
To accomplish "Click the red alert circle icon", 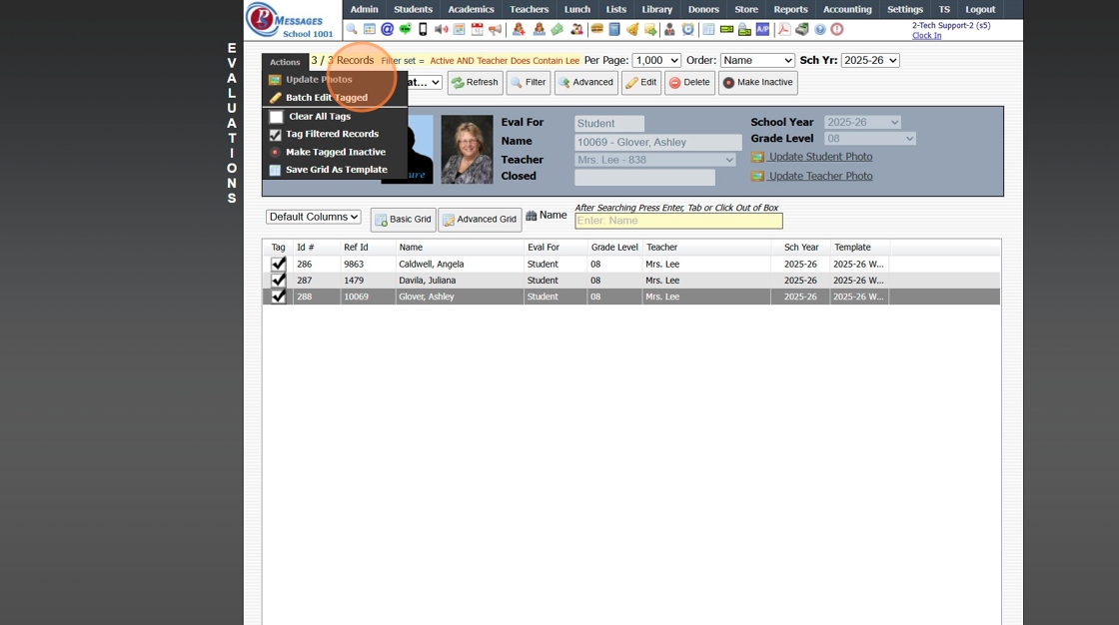I will 836,29.
